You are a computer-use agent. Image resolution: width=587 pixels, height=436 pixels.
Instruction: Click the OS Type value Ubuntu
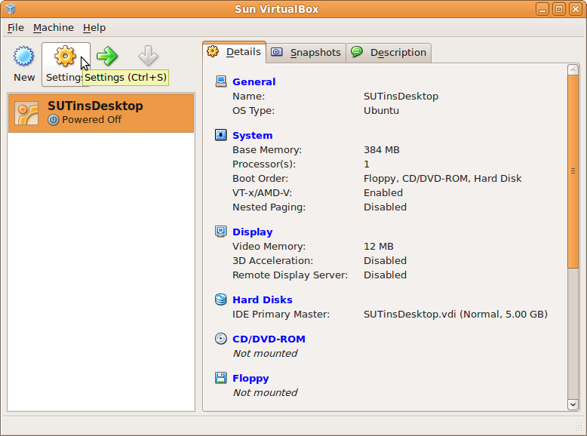[x=381, y=111]
